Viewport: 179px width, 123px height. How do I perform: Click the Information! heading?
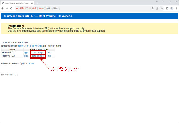[16, 26]
